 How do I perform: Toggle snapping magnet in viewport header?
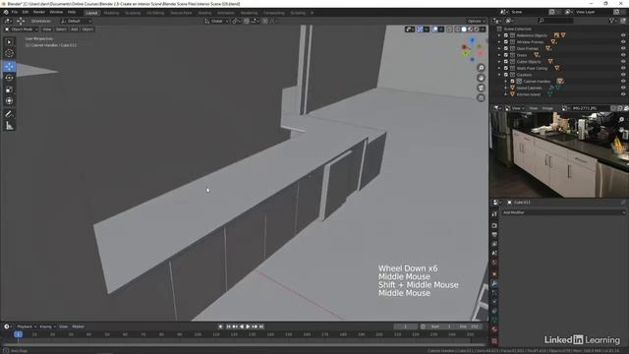point(247,21)
